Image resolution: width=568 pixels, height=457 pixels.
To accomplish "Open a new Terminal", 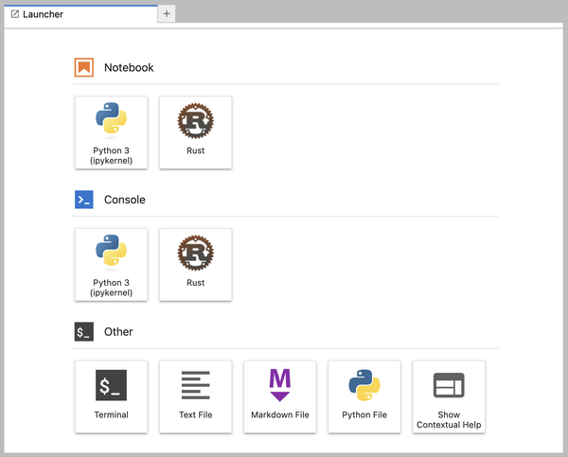I will pos(111,396).
